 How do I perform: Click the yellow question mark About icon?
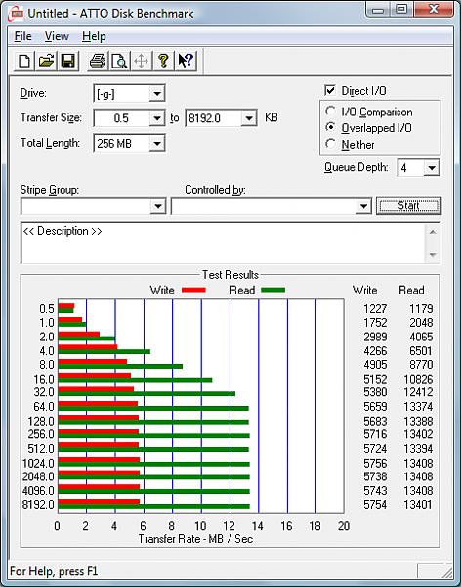(163, 61)
